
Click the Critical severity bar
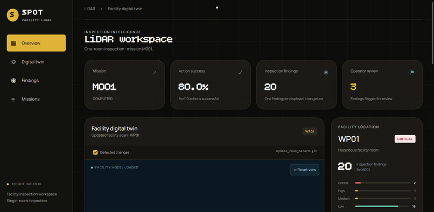tap(382, 183)
